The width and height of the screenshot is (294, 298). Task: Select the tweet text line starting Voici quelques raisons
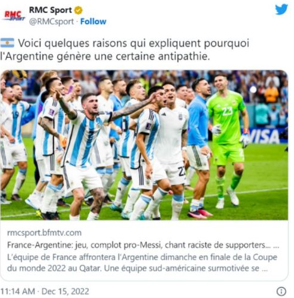134,43
